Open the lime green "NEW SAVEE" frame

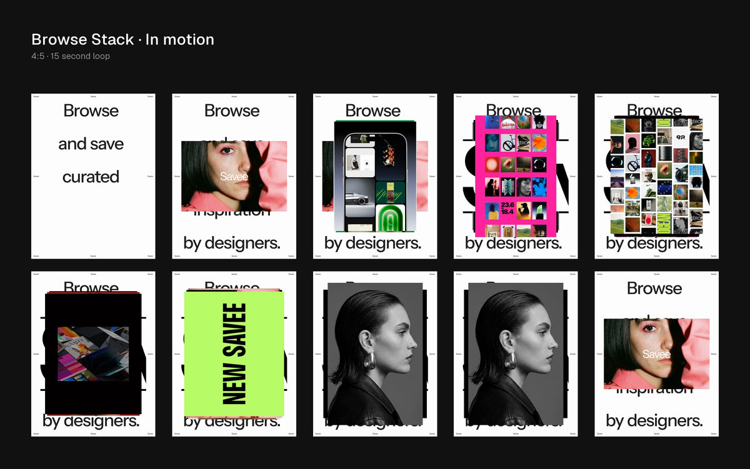[234, 353]
